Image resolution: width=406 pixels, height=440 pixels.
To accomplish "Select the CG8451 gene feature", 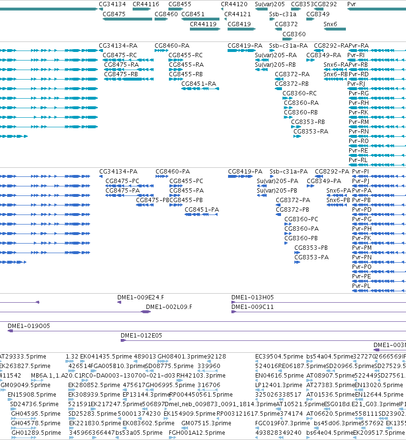I will pyautogui.click(x=200, y=19).
